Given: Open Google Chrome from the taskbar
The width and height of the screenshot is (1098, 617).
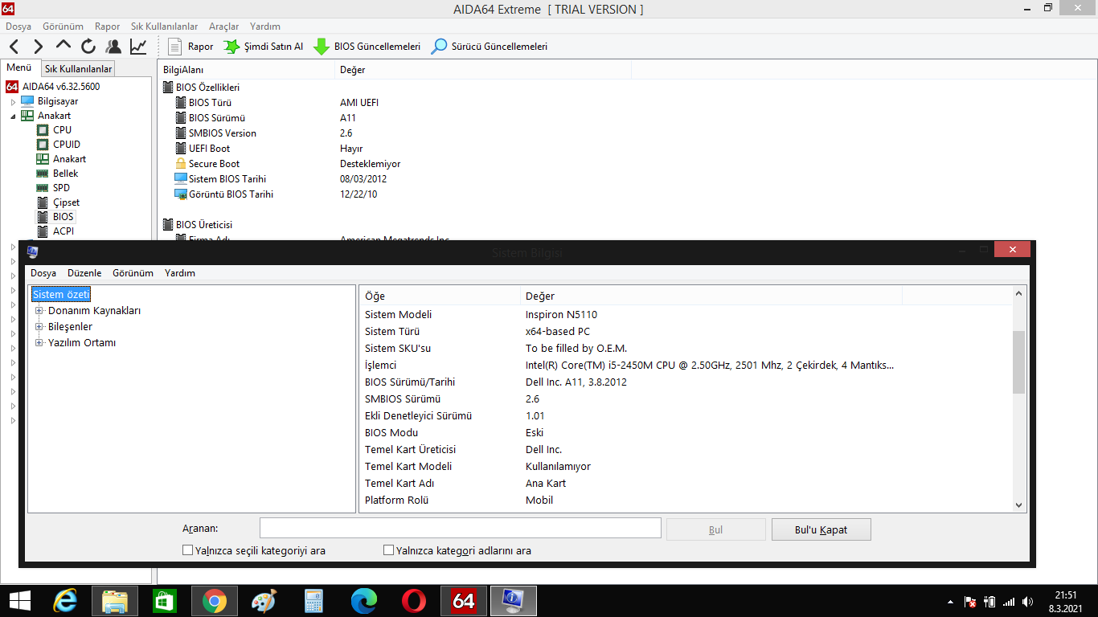Looking at the screenshot, I should click(x=214, y=601).
